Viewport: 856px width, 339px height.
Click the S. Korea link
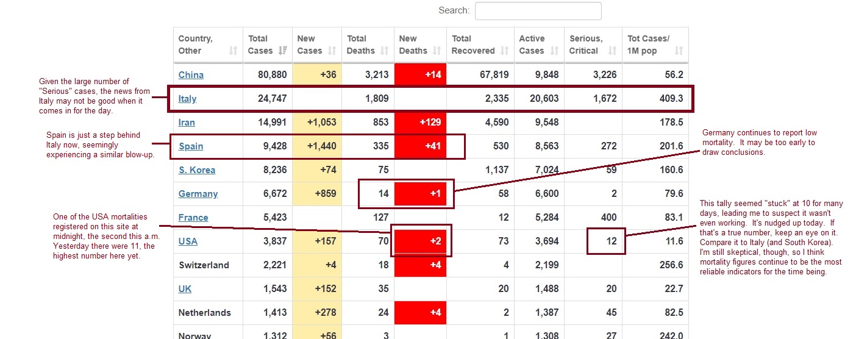[x=196, y=170]
